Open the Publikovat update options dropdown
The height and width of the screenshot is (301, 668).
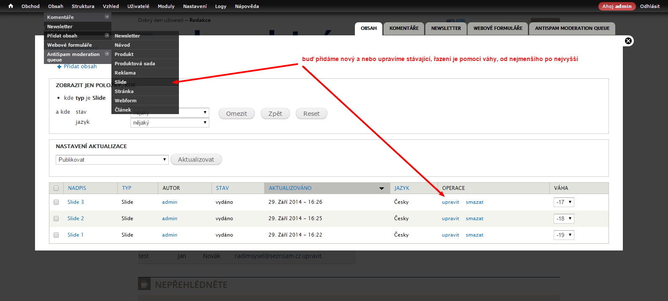[x=112, y=160]
